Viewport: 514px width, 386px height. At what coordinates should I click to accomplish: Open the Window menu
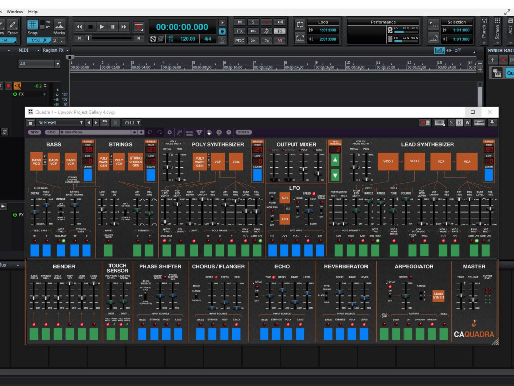click(15, 12)
